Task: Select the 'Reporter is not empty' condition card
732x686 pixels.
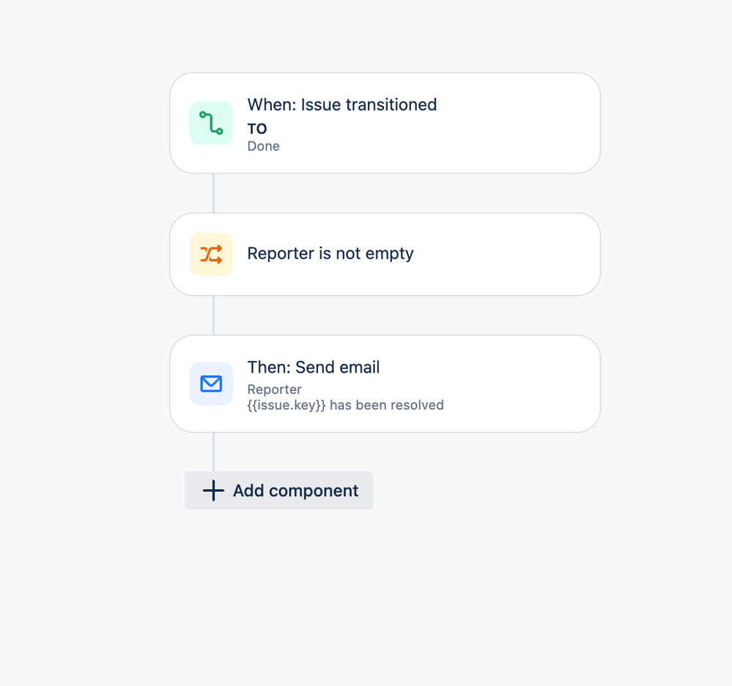Action: [385, 254]
